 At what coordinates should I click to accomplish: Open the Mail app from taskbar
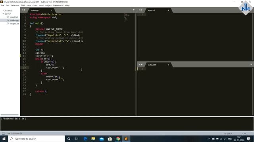click(102, 138)
